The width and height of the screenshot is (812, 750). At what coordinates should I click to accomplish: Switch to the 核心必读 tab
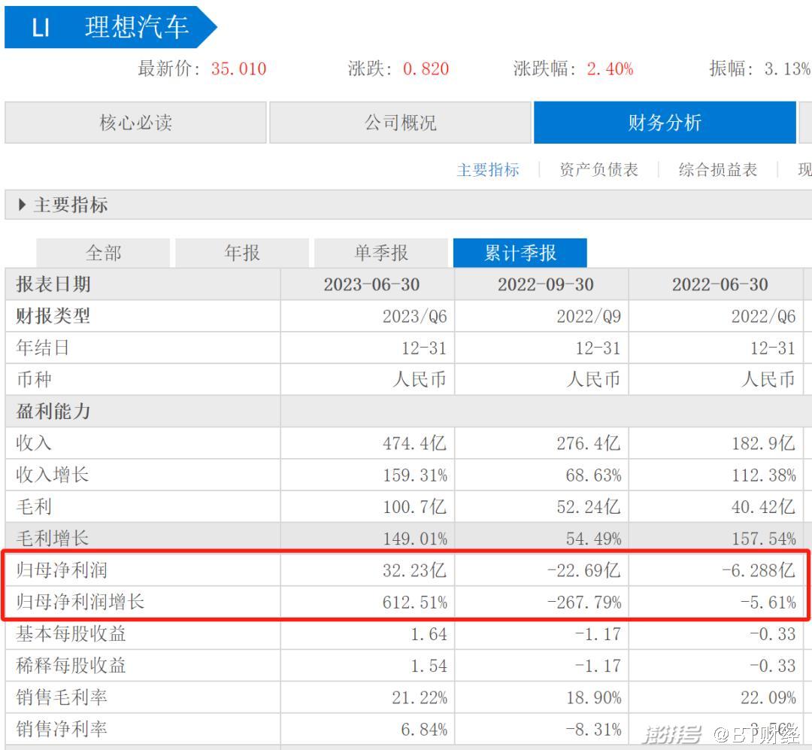click(x=135, y=122)
